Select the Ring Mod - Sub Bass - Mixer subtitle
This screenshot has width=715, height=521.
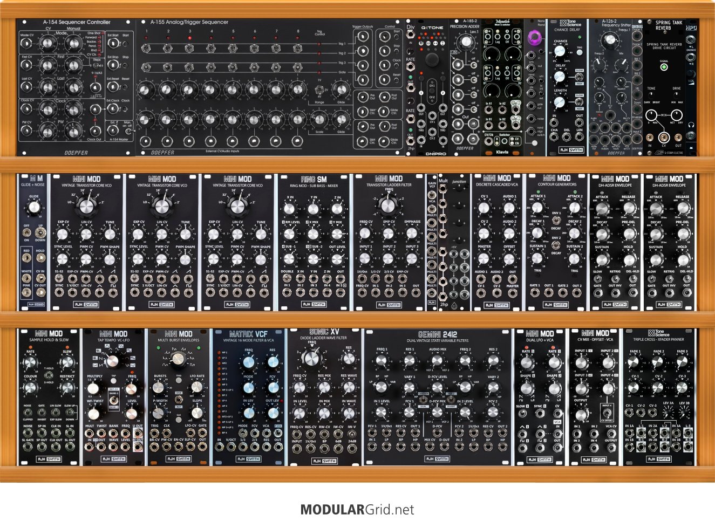tap(315, 186)
